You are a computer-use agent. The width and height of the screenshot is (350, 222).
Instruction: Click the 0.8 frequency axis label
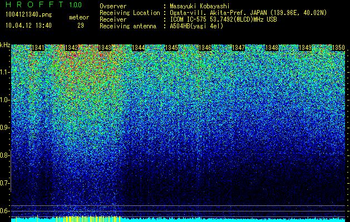coord(5,155)
